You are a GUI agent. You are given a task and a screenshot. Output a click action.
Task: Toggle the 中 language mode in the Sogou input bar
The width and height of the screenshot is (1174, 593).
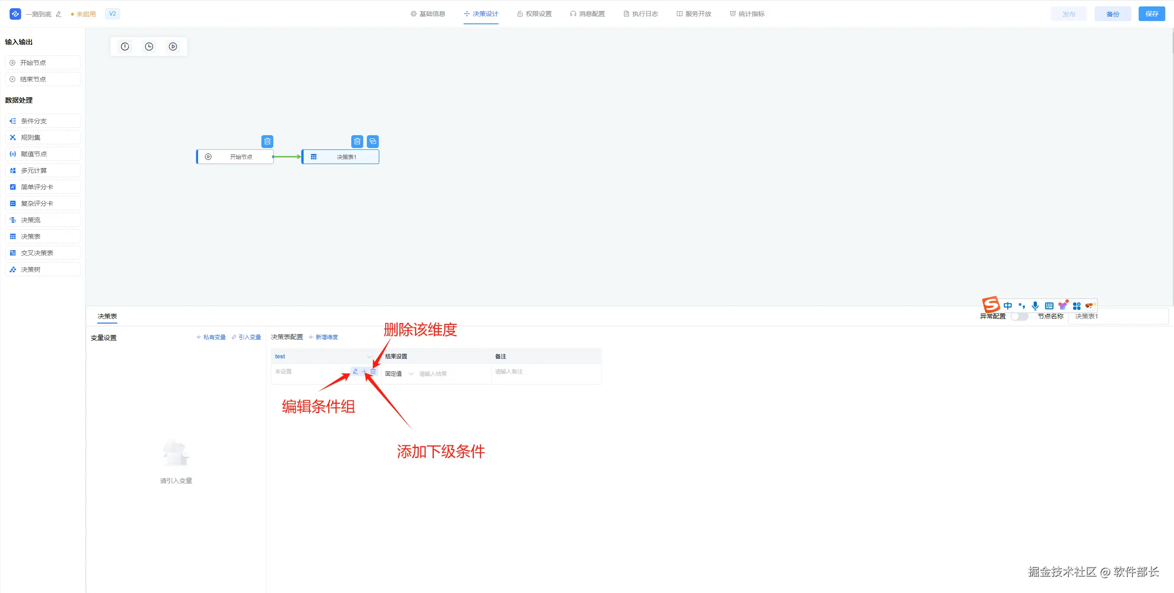coord(1008,306)
